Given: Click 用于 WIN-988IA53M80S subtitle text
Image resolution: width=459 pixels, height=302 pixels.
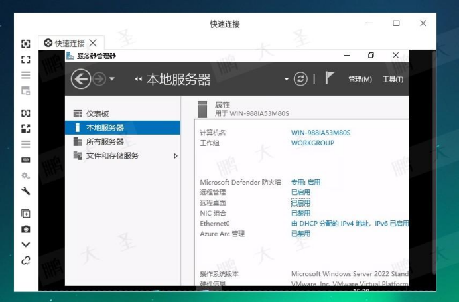Looking at the screenshot, I should (x=252, y=113).
